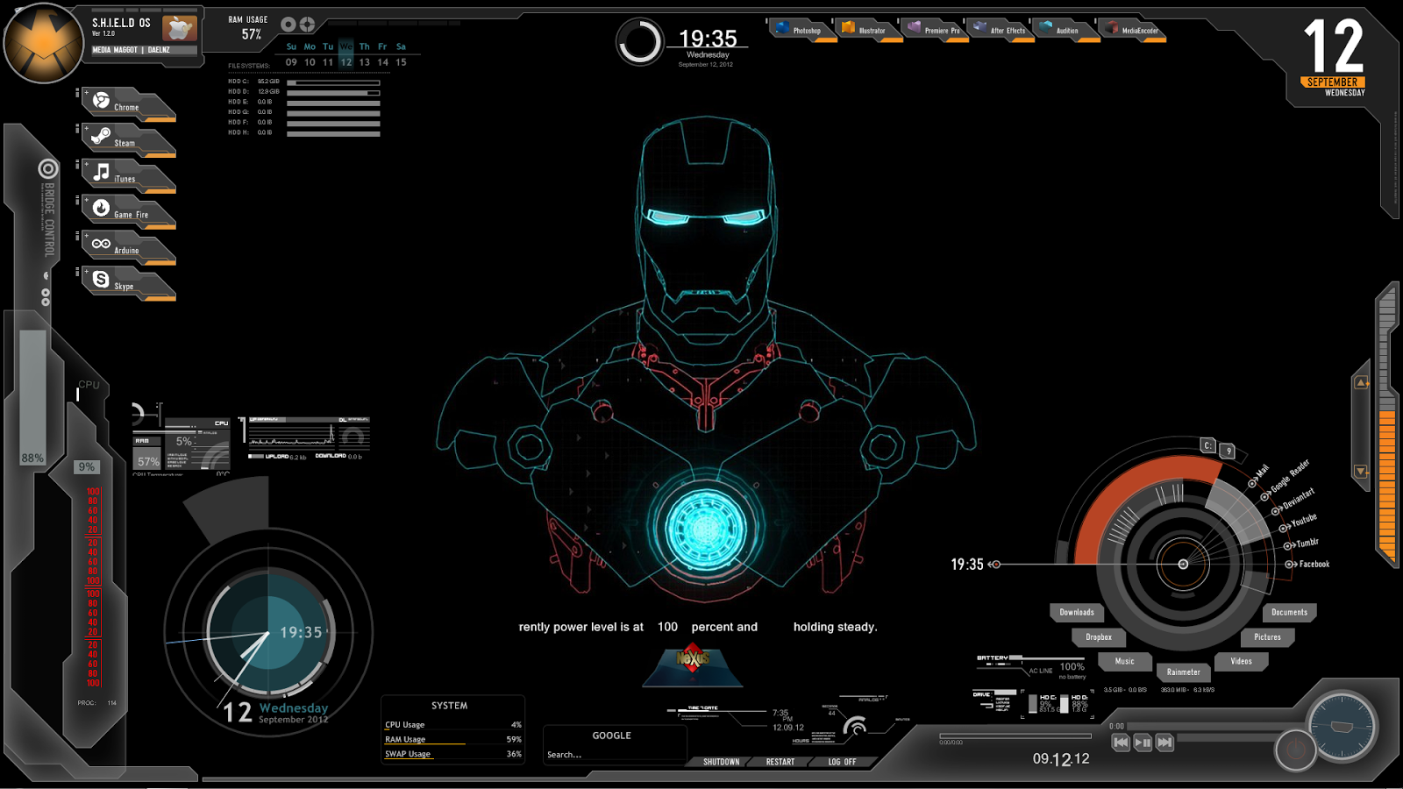
Task: Launch Steam from the launcher panel
Action: pos(128,140)
